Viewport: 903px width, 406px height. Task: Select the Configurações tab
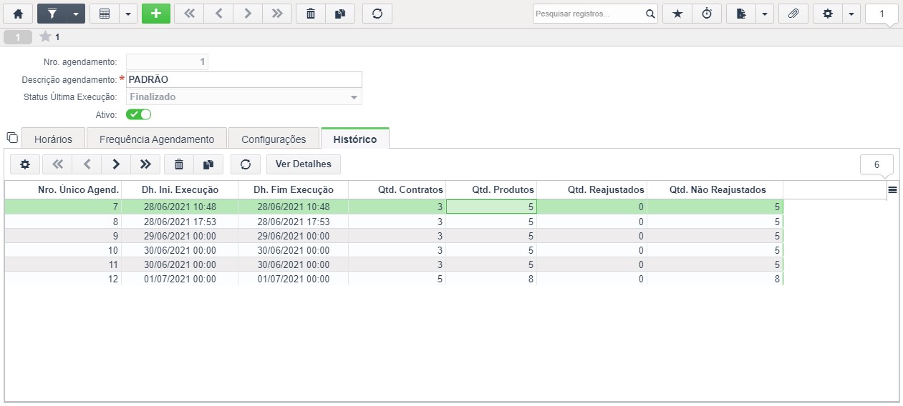click(x=274, y=139)
